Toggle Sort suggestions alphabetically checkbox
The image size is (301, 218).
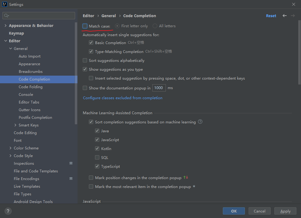[x=85, y=61]
